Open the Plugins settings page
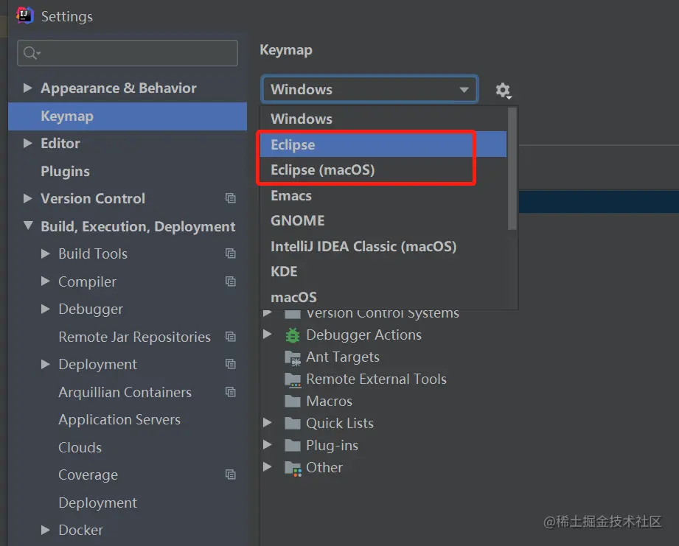The image size is (679, 546). (x=65, y=172)
